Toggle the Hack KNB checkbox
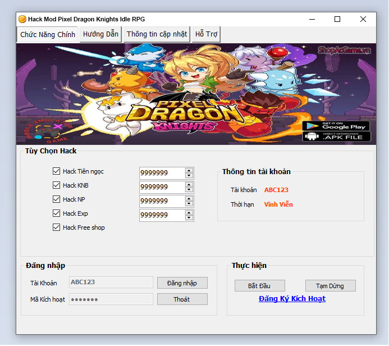Image resolution: width=389 pixels, height=346 pixels. click(56, 185)
